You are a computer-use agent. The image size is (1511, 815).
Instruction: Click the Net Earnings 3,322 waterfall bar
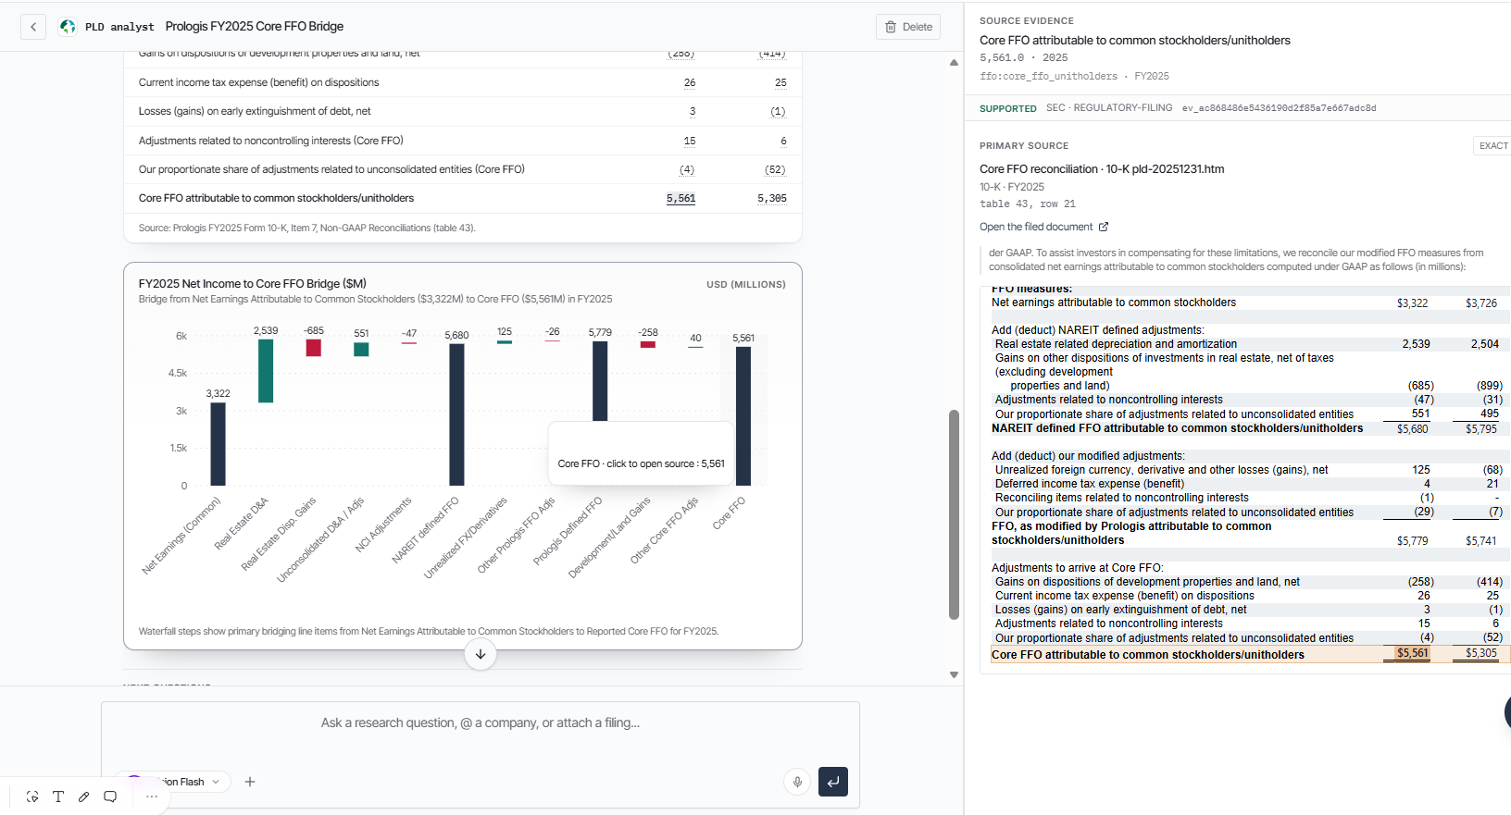click(x=218, y=444)
